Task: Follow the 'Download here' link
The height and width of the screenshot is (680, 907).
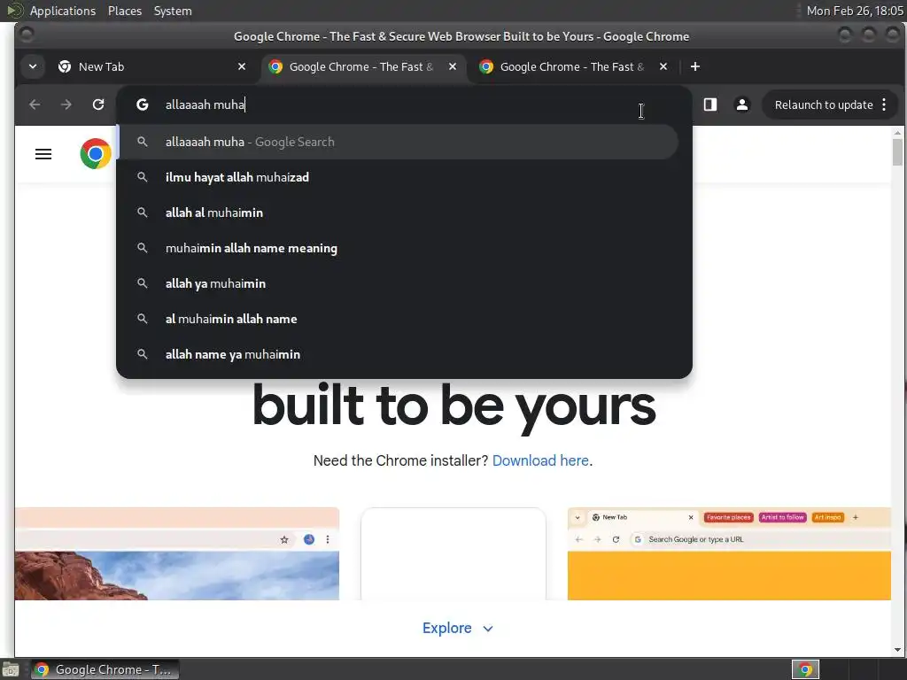Action: (x=540, y=460)
